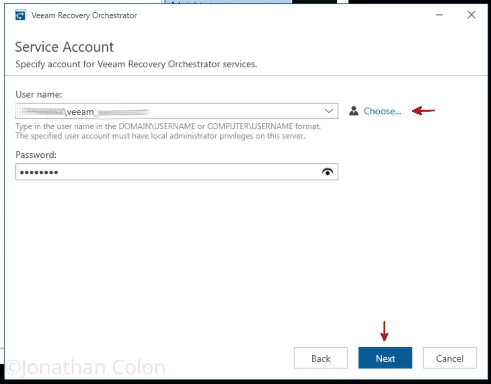Viewport: 491px width, 384px height.
Task: Click the Specify account for services subtitle
Action: [x=136, y=64]
